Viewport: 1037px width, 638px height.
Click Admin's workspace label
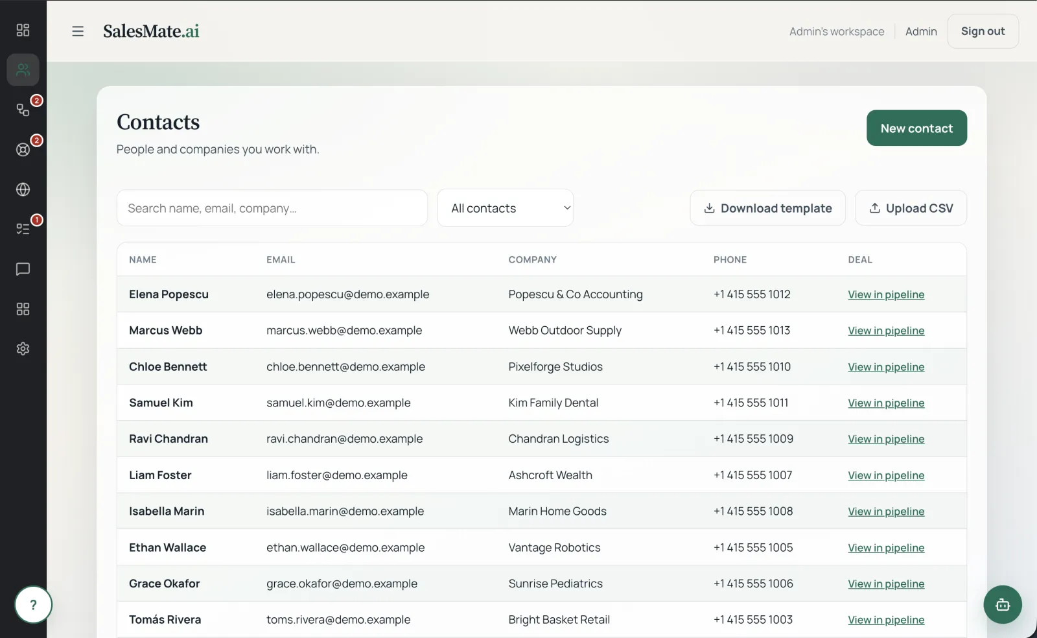837,31
